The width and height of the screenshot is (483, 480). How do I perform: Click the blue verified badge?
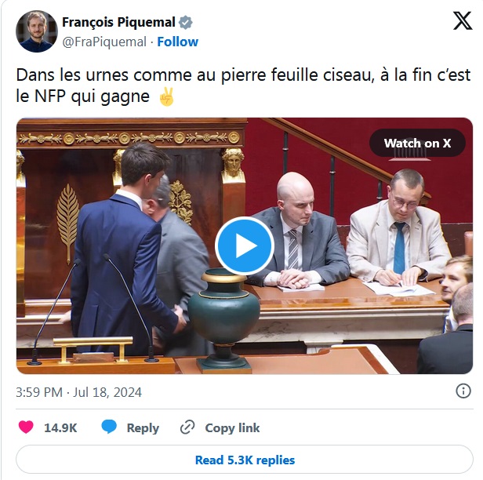click(x=186, y=23)
